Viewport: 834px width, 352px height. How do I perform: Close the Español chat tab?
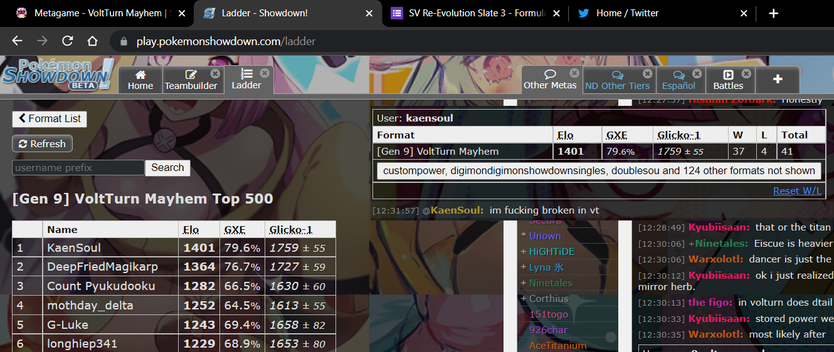[x=697, y=73]
